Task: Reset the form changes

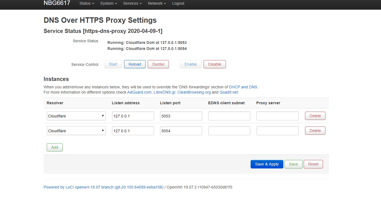Action: pos(313,164)
